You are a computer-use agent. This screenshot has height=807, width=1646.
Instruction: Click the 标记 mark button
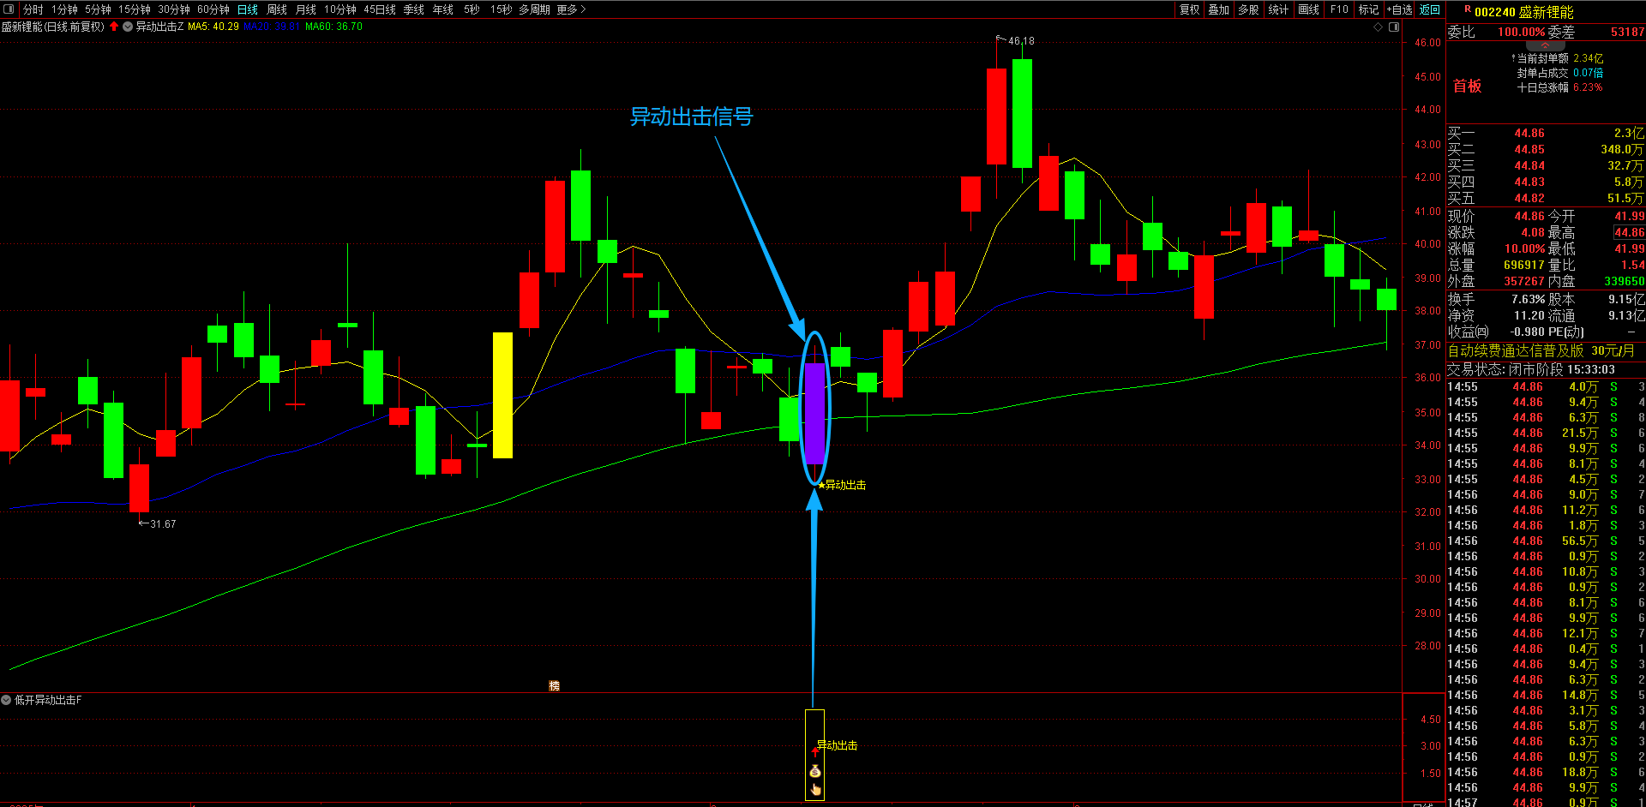1369,9
